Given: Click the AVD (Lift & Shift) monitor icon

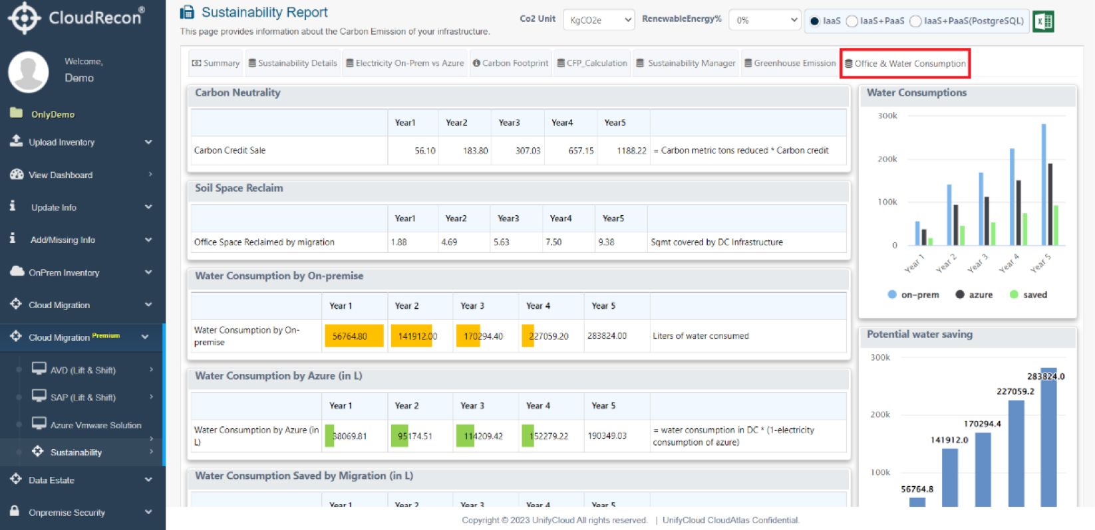Looking at the screenshot, I should pos(39,369).
